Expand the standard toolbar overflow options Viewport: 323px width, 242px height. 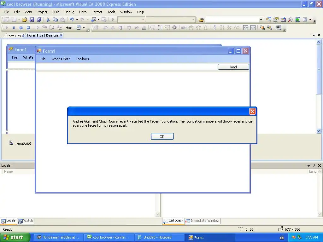314,21
